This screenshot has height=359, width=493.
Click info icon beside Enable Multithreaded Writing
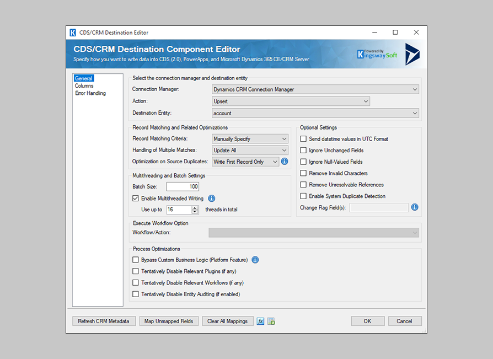tap(211, 198)
